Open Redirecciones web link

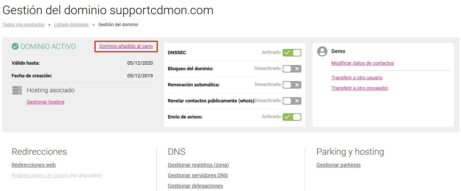coord(34,165)
